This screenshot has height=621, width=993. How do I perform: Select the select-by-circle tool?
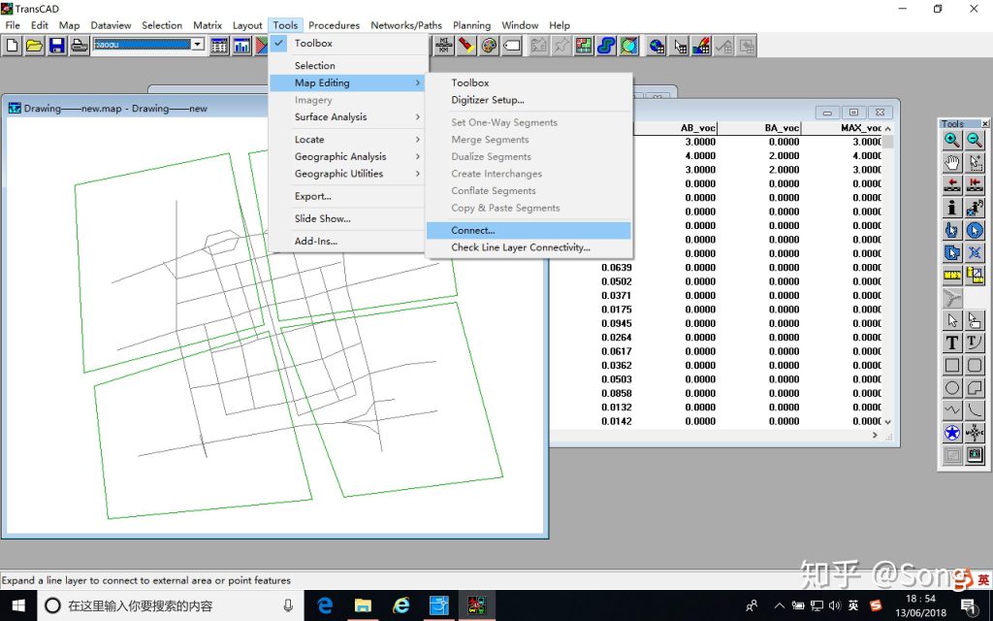pyautogui.click(x=975, y=230)
